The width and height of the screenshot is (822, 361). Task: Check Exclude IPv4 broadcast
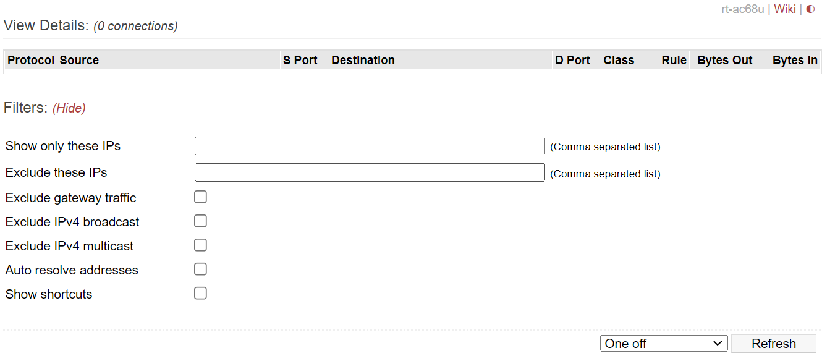(200, 221)
